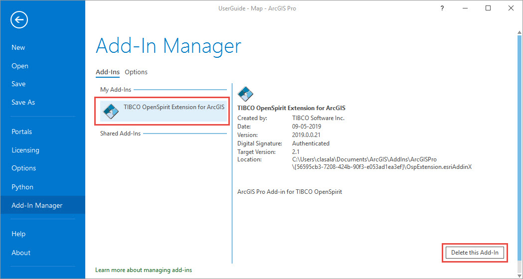This screenshot has width=523, height=279.
Task: Go to Licensing page
Action: 25,150
